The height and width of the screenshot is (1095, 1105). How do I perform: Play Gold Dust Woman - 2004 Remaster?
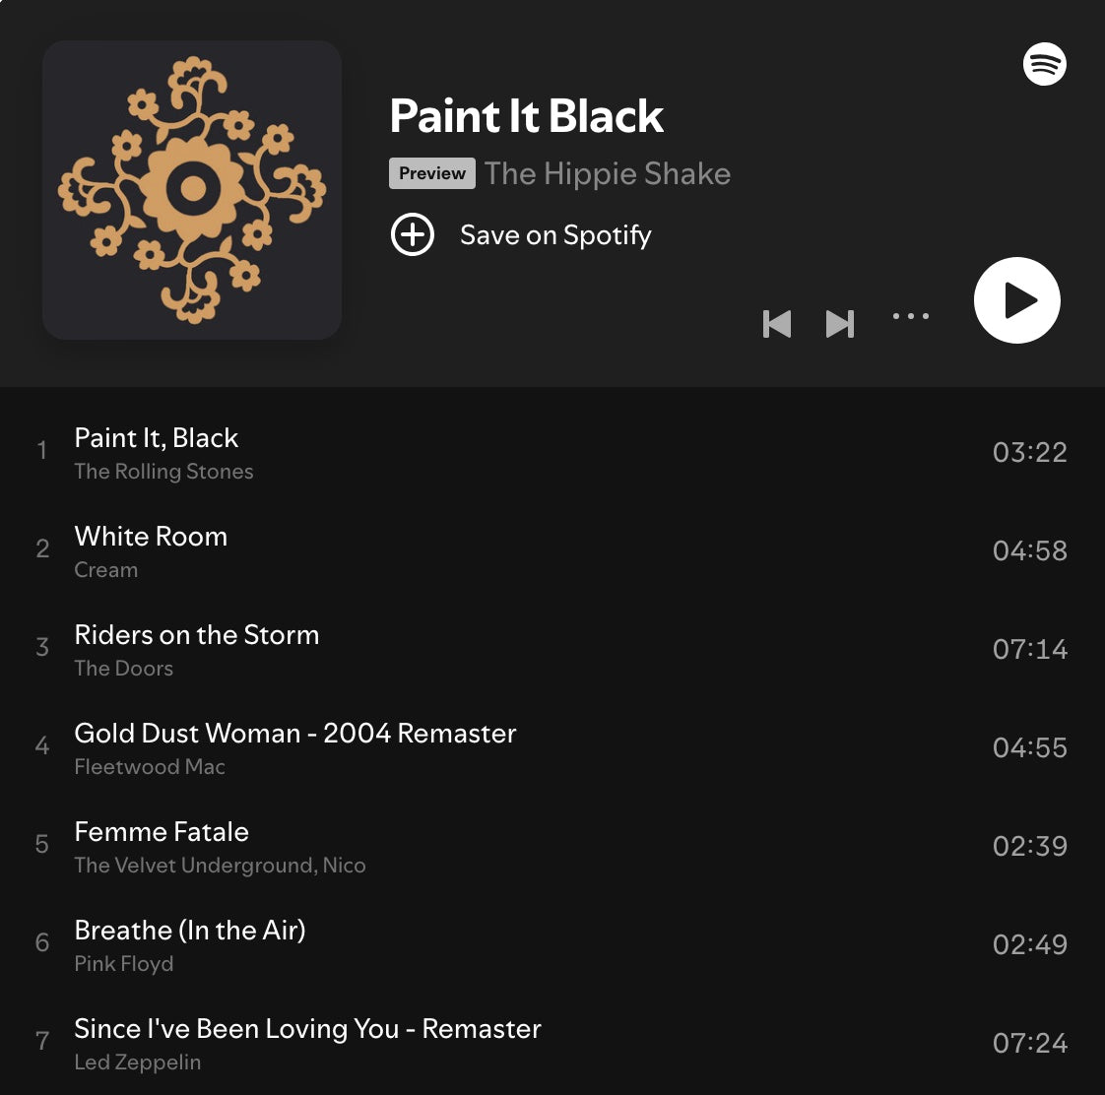tap(552, 747)
